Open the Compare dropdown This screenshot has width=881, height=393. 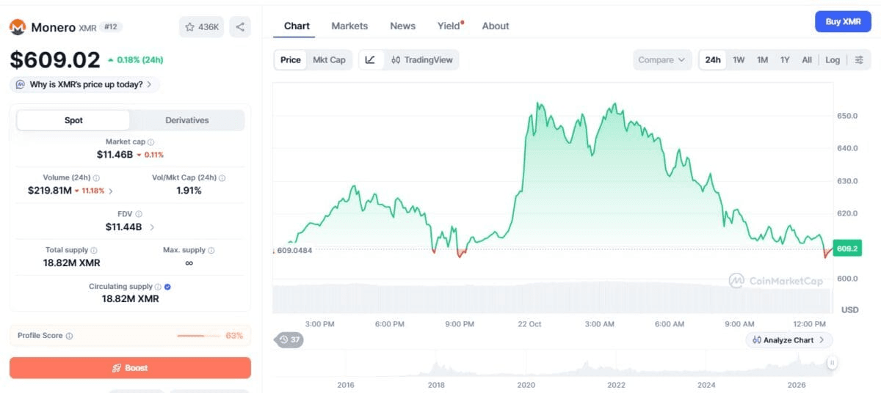point(661,60)
